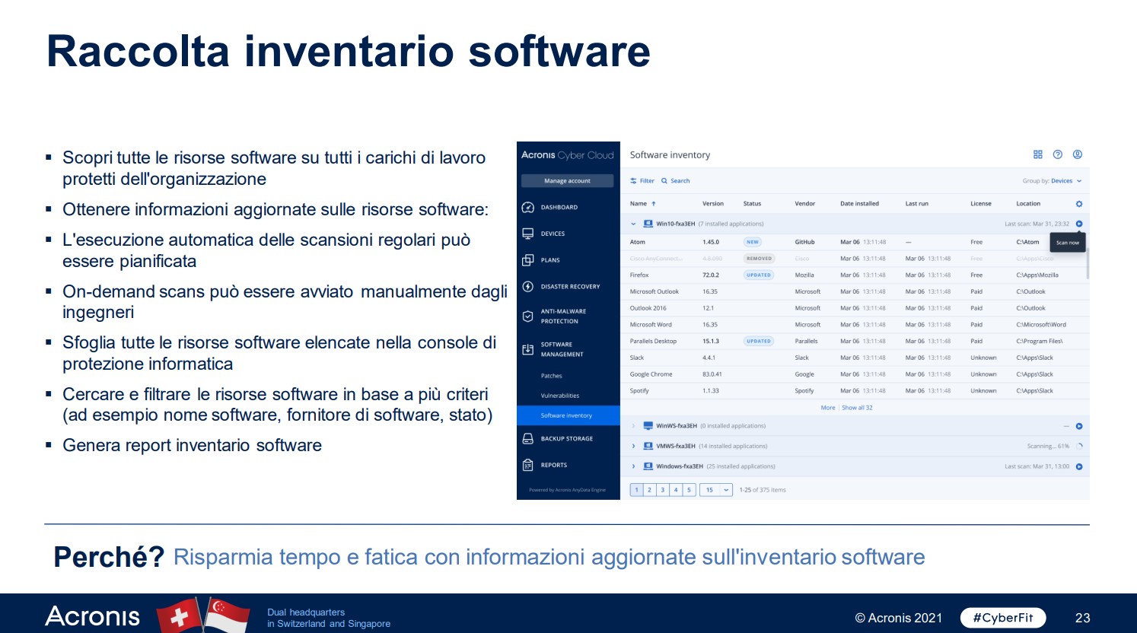Start scan for WinWS-fxa3EH device

pyautogui.click(x=1079, y=426)
